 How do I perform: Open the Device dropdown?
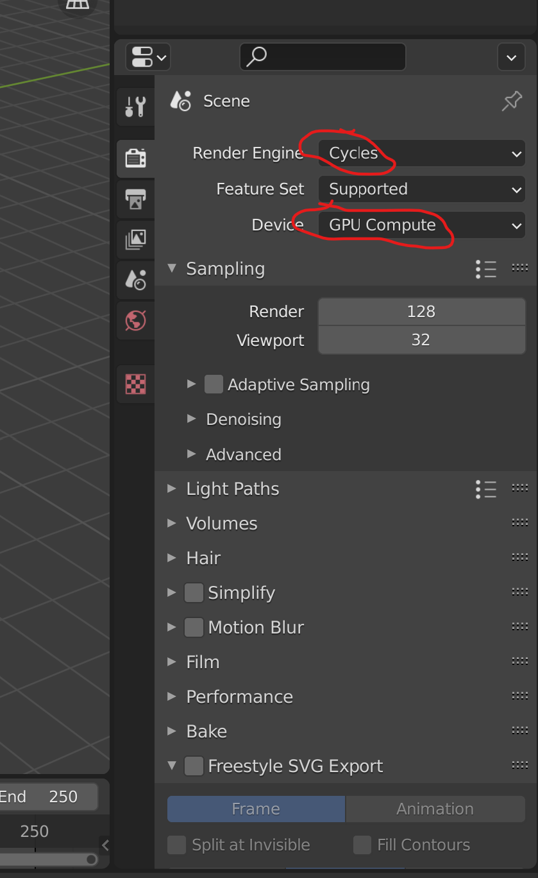tap(422, 225)
